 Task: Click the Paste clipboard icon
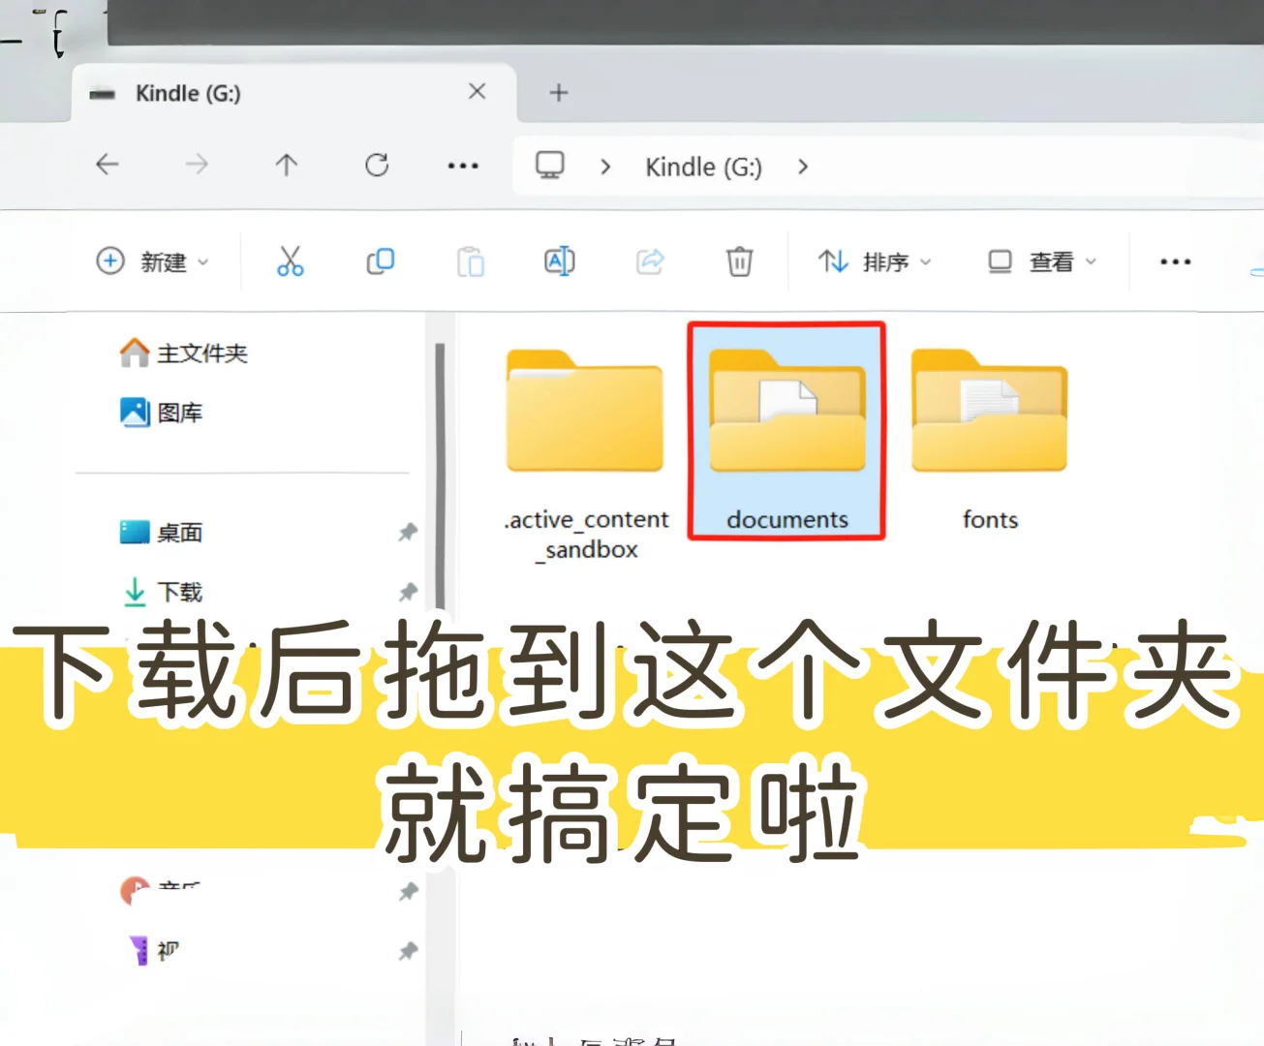[x=470, y=261]
